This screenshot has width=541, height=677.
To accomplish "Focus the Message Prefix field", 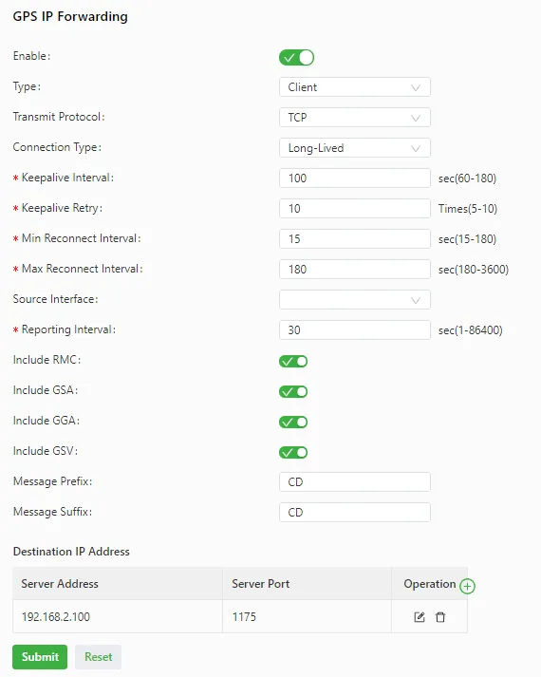I will pyautogui.click(x=355, y=481).
